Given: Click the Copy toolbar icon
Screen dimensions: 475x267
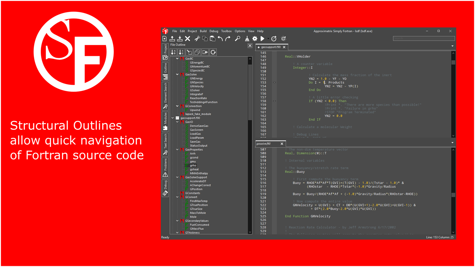Looking at the screenshot, I should pyautogui.click(x=205, y=39).
